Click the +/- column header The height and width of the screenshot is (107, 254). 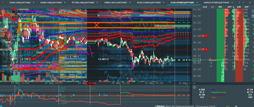pyautogui.click(x=213, y=7)
